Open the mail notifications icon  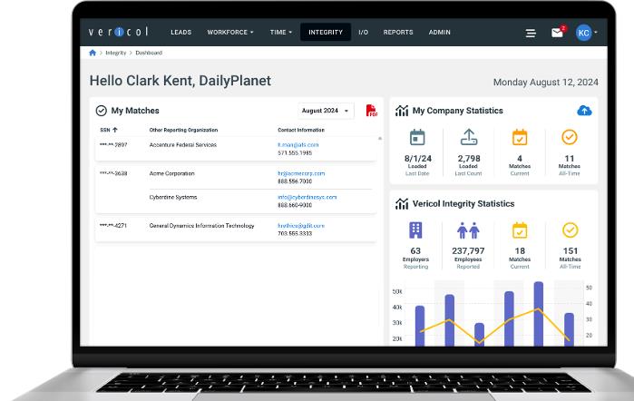[557, 33]
